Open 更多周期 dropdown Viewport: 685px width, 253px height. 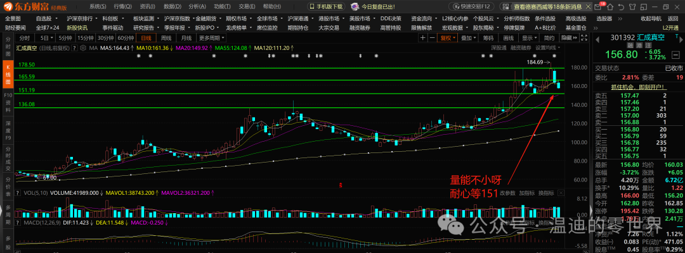[x=210, y=38]
